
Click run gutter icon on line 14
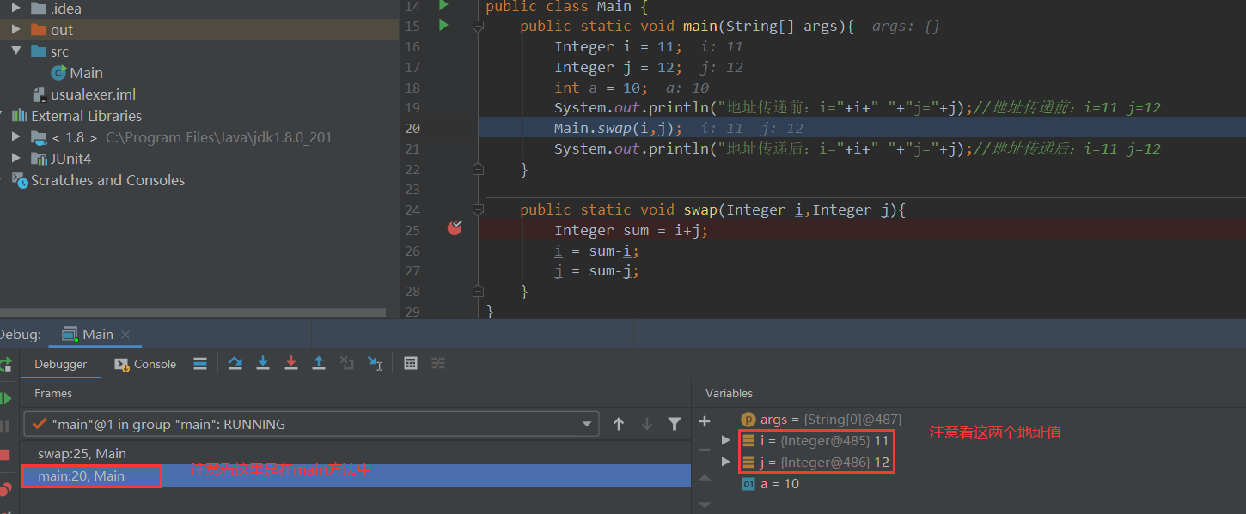click(443, 5)
